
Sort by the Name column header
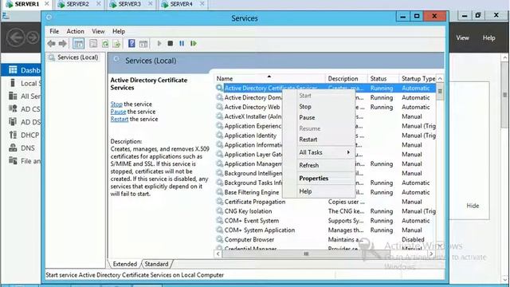tap(270, 79)
